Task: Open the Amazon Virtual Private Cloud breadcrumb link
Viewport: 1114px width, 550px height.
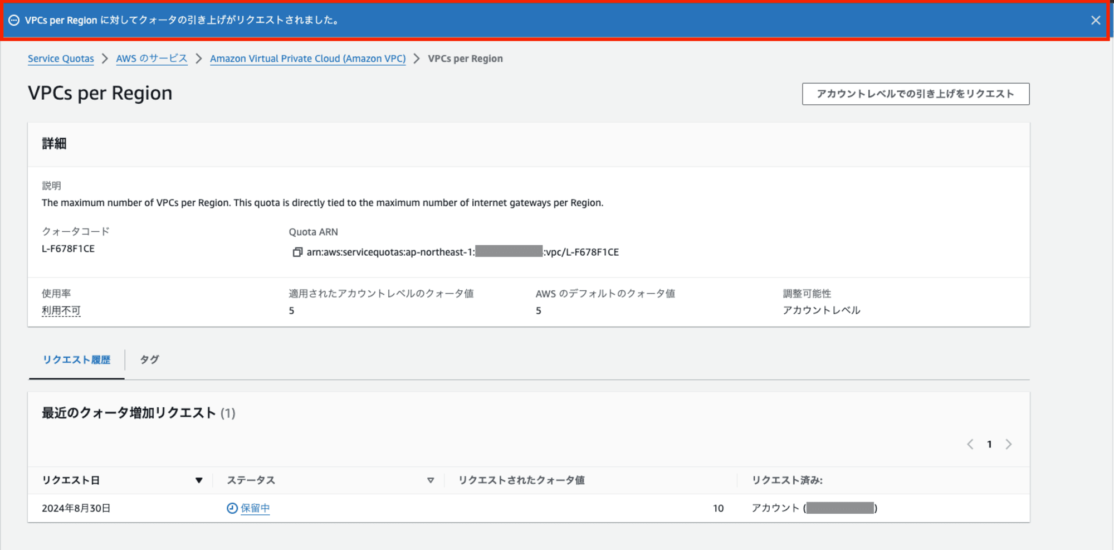Action: point(307,59)
